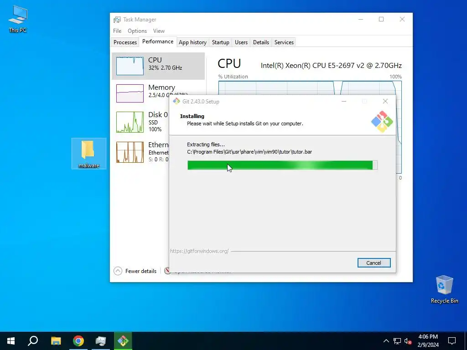Click the gitforwindows.org link
Screen dimensions: 467x350
[199, 251]
